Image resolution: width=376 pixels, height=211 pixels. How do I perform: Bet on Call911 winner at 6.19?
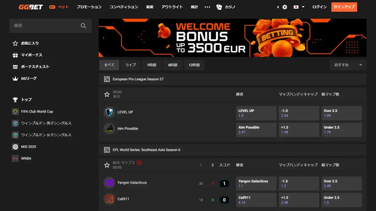point(256,200)
